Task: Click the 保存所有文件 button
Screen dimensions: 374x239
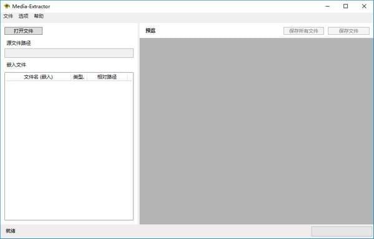Action: click(x=304, y=31)
